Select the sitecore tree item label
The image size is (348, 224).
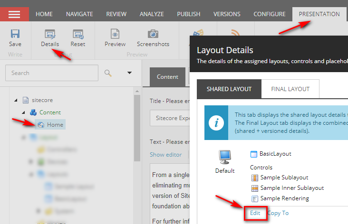point(42,100)
